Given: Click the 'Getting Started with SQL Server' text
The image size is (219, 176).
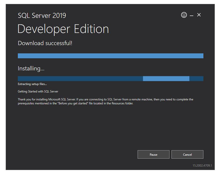Looking at the screenshot, I should click(38, 92).
